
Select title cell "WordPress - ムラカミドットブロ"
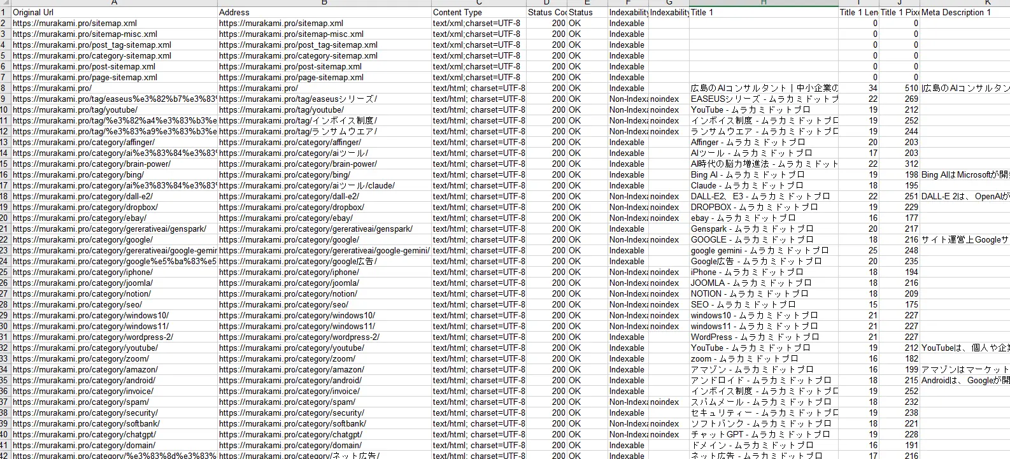pyautogui.click(x=764, y=337)
